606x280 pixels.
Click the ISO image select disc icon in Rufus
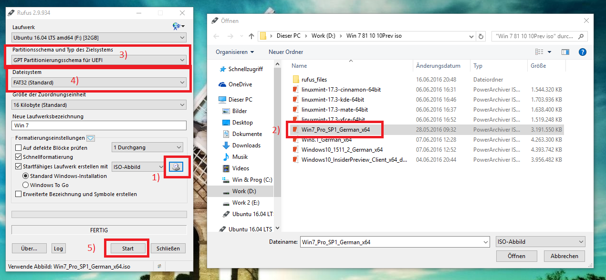(x=176, y=167)
